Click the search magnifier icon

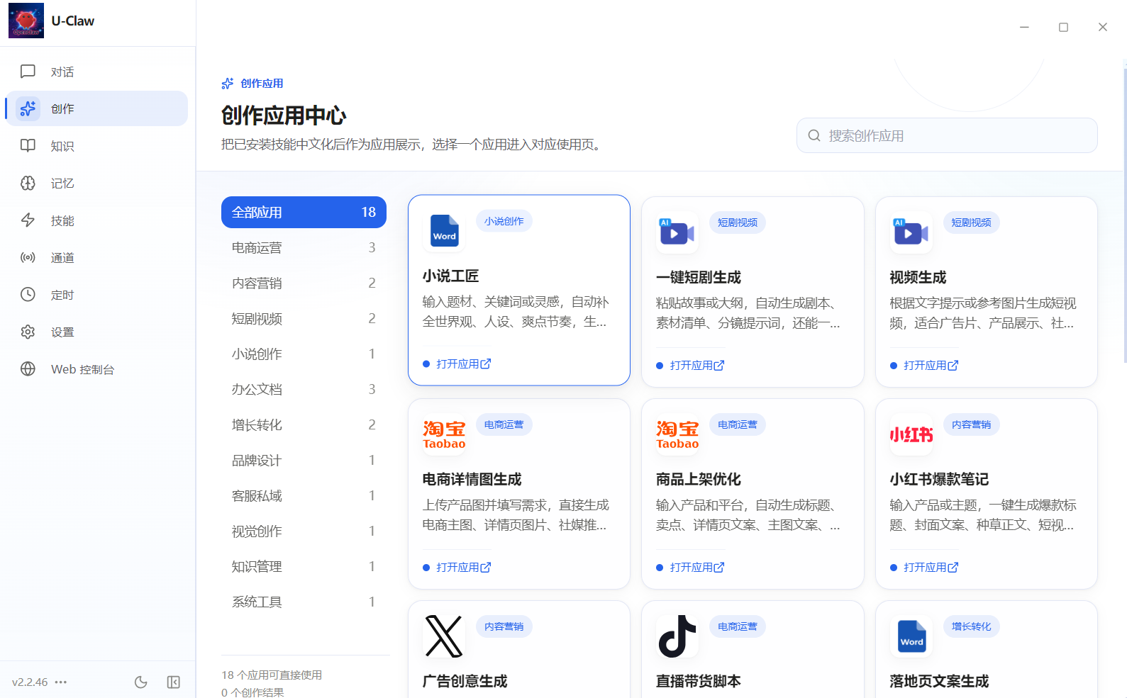point(814,135)
